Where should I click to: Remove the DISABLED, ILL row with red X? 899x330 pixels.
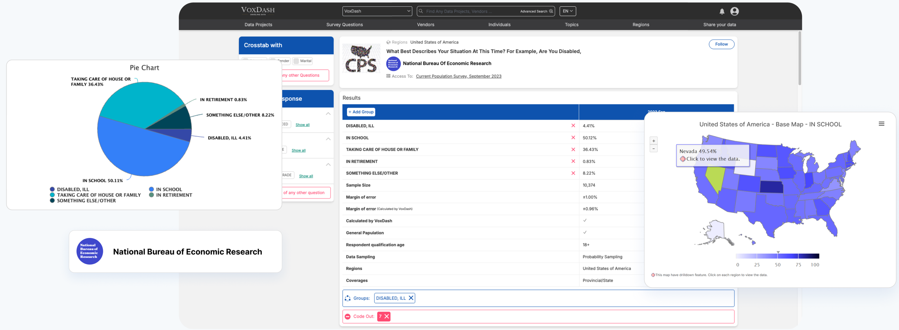[x=573, y=126]
